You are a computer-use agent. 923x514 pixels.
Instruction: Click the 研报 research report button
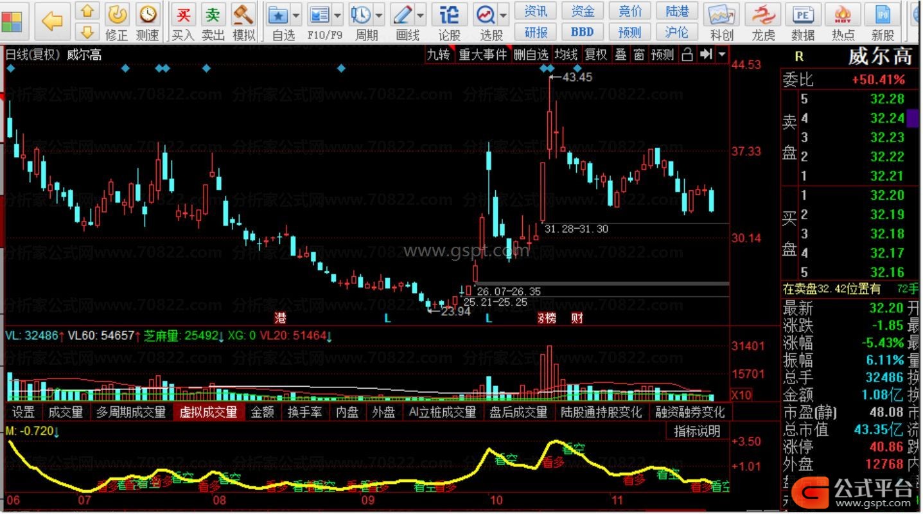(536, 32)
